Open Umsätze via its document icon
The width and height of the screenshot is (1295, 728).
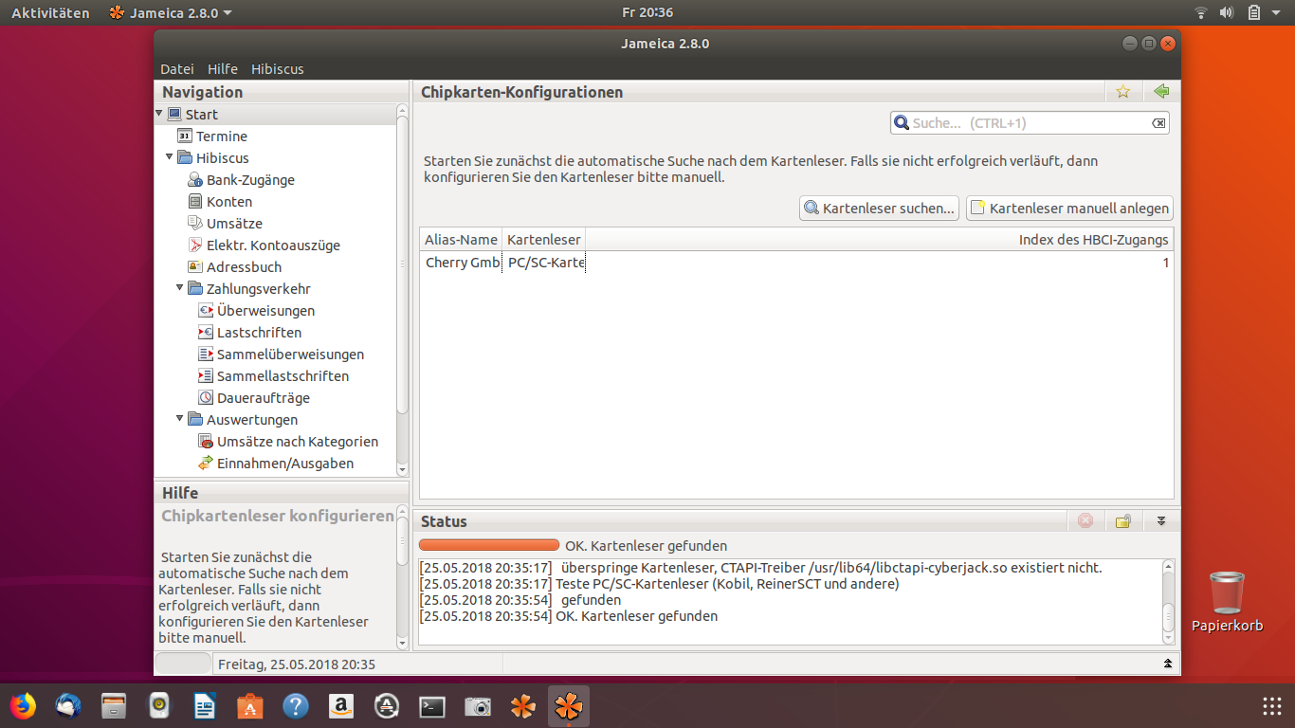(x=195, y=224)
